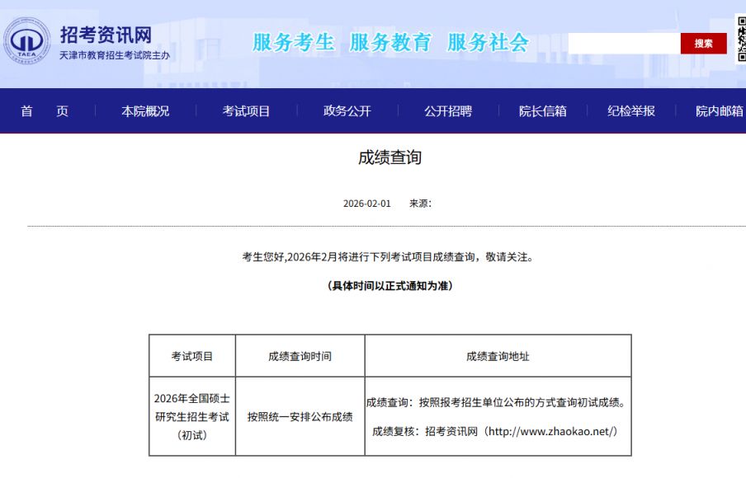
Task: Click the 成绩查询：按照报考招生单位 line
Action: click(497, 402)
